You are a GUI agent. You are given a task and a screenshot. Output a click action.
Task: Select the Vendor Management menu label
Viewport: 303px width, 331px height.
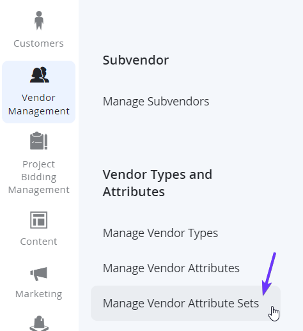[38, 104]
